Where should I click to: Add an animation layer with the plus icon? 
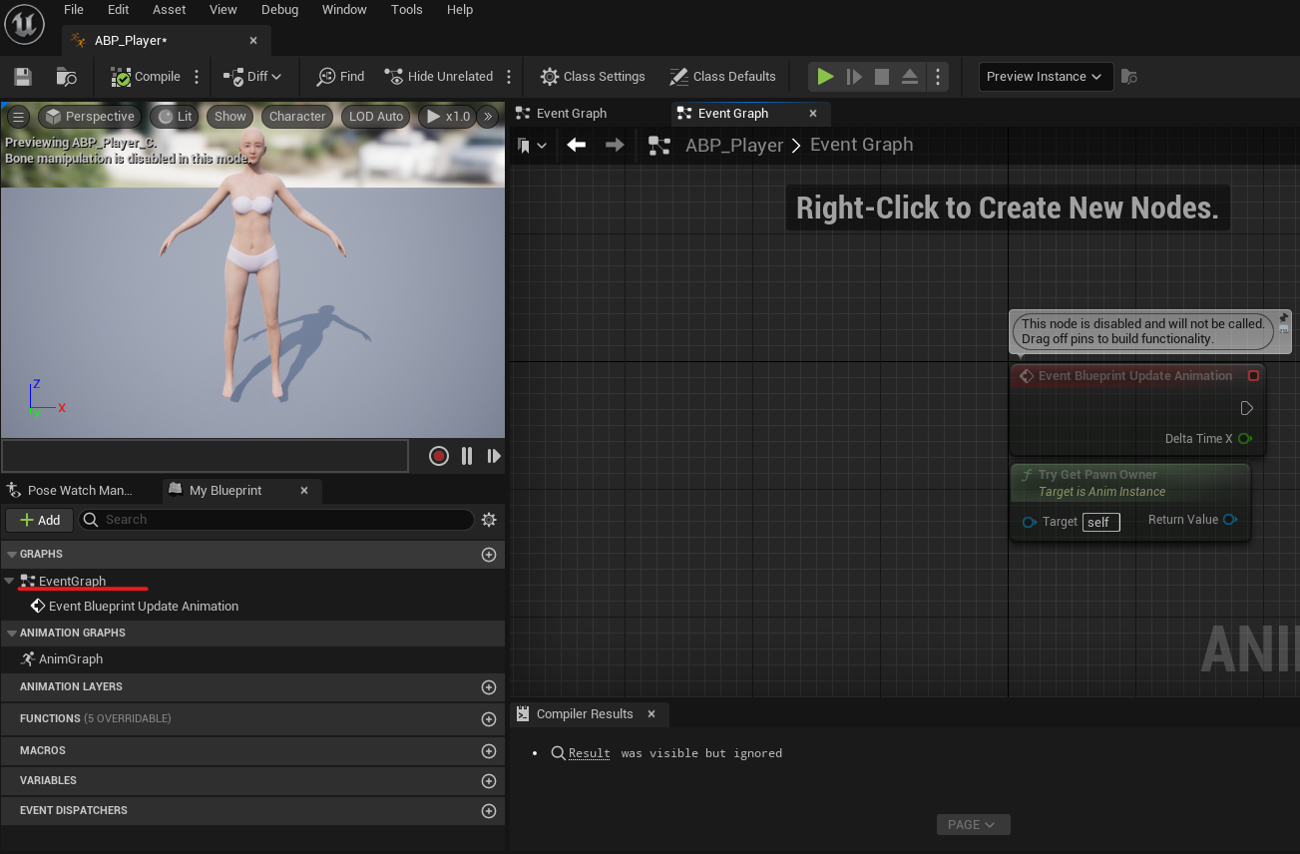click(489, 687)
